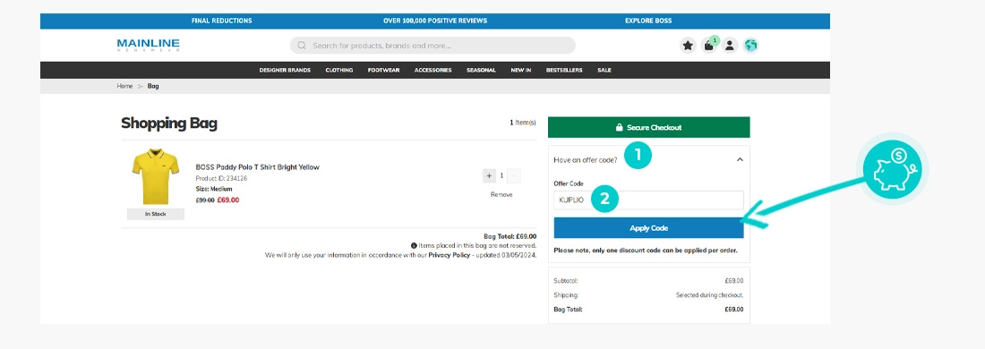Open the yellow polo shirt thumbnail

pyautogui.click(x=156, y=176)
